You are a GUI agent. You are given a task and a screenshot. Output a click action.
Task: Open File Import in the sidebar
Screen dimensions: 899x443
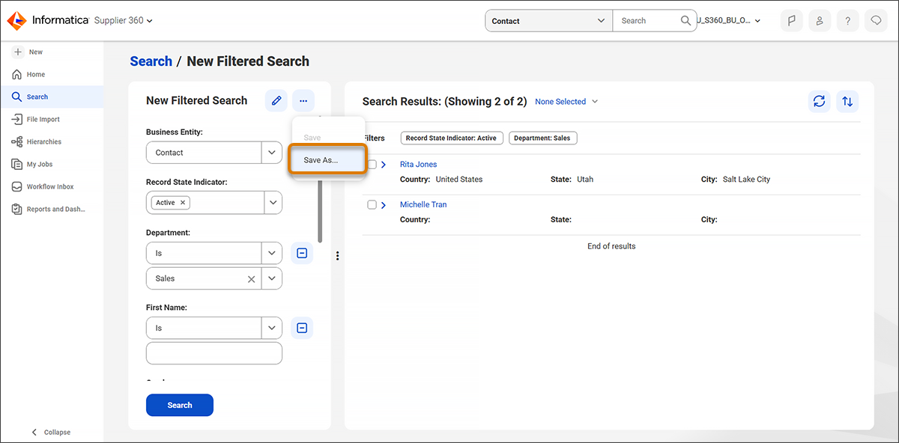point(52,119)
